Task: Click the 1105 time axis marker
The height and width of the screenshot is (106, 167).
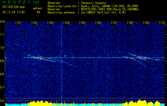Action: tap(82, 23)
